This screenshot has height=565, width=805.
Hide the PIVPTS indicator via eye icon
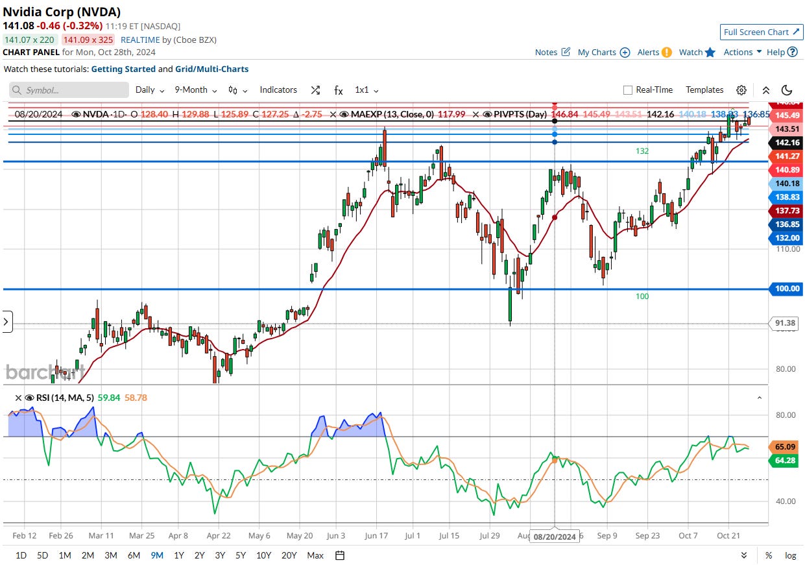point(487,114)
